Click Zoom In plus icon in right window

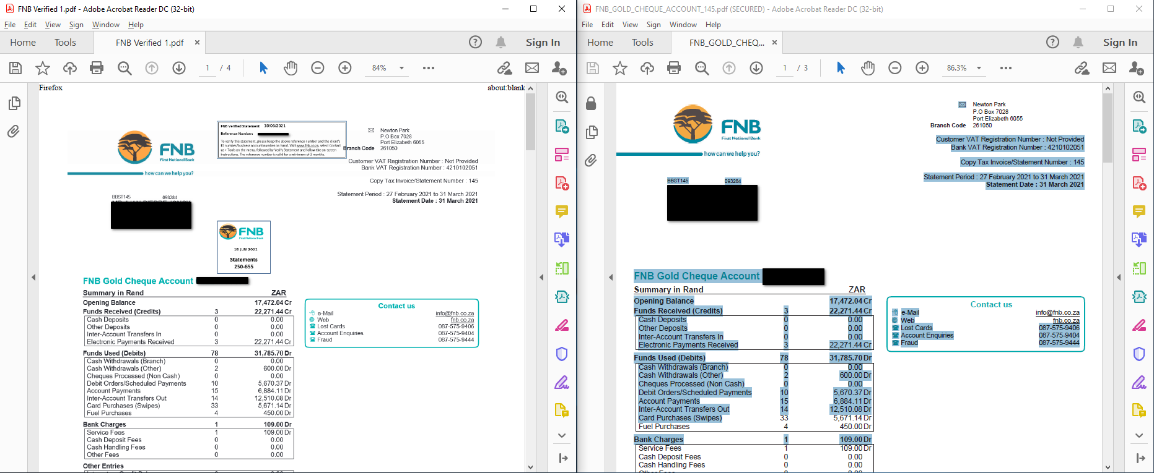tap(922, 68)
